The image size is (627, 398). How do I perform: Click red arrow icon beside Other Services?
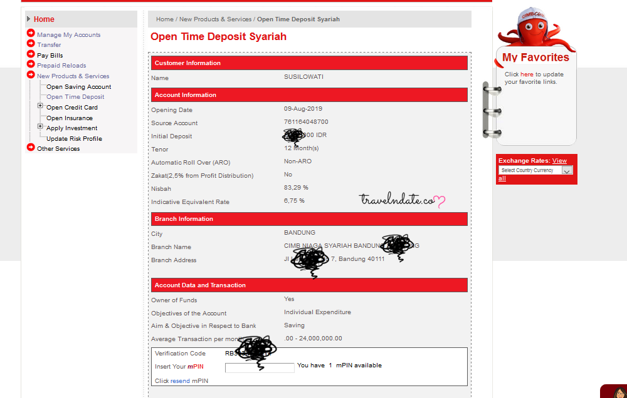(x=31, y=147)
